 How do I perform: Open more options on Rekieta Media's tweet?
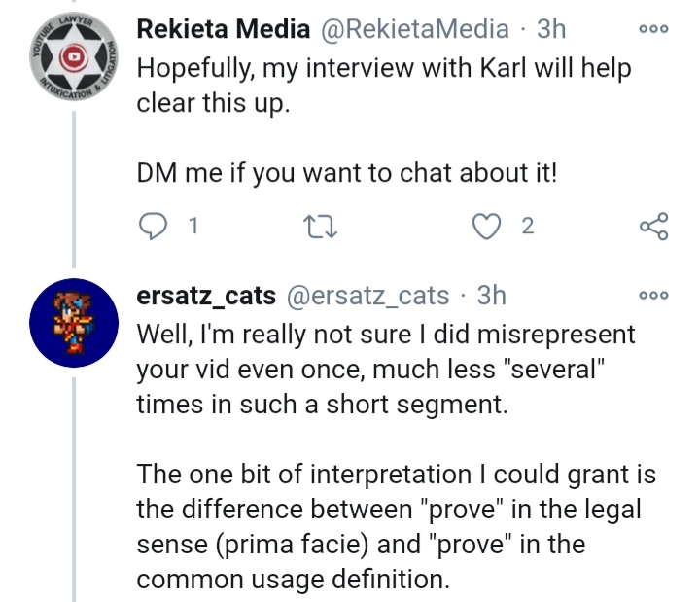654,29
